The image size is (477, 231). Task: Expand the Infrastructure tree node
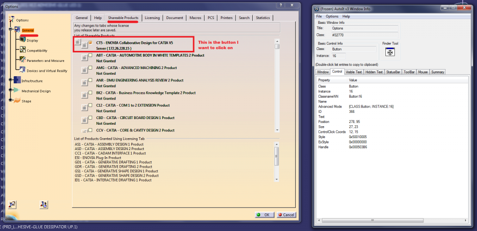[x=11, y=80]
